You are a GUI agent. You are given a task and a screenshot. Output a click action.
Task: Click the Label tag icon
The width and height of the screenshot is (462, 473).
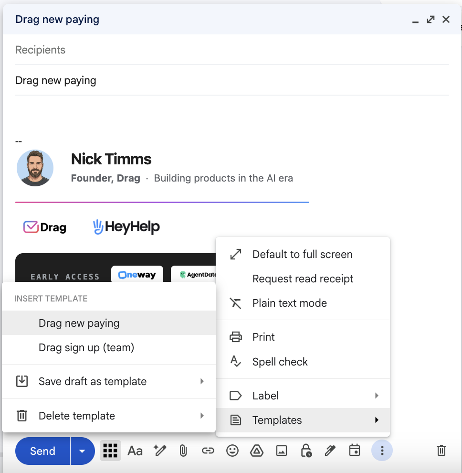click(x=236, y=396)
